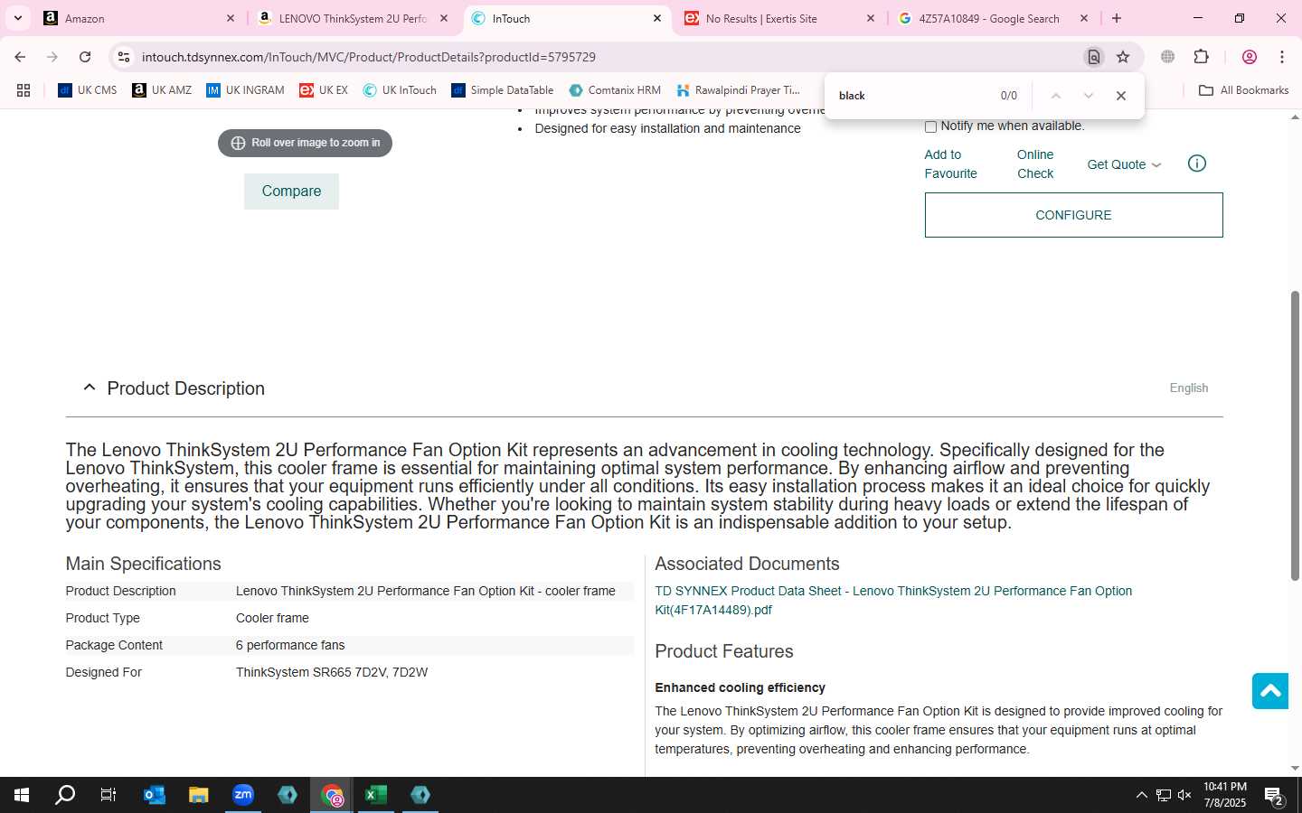
Task: Click the info circle icon
Action: click(x=1196, y=164)
